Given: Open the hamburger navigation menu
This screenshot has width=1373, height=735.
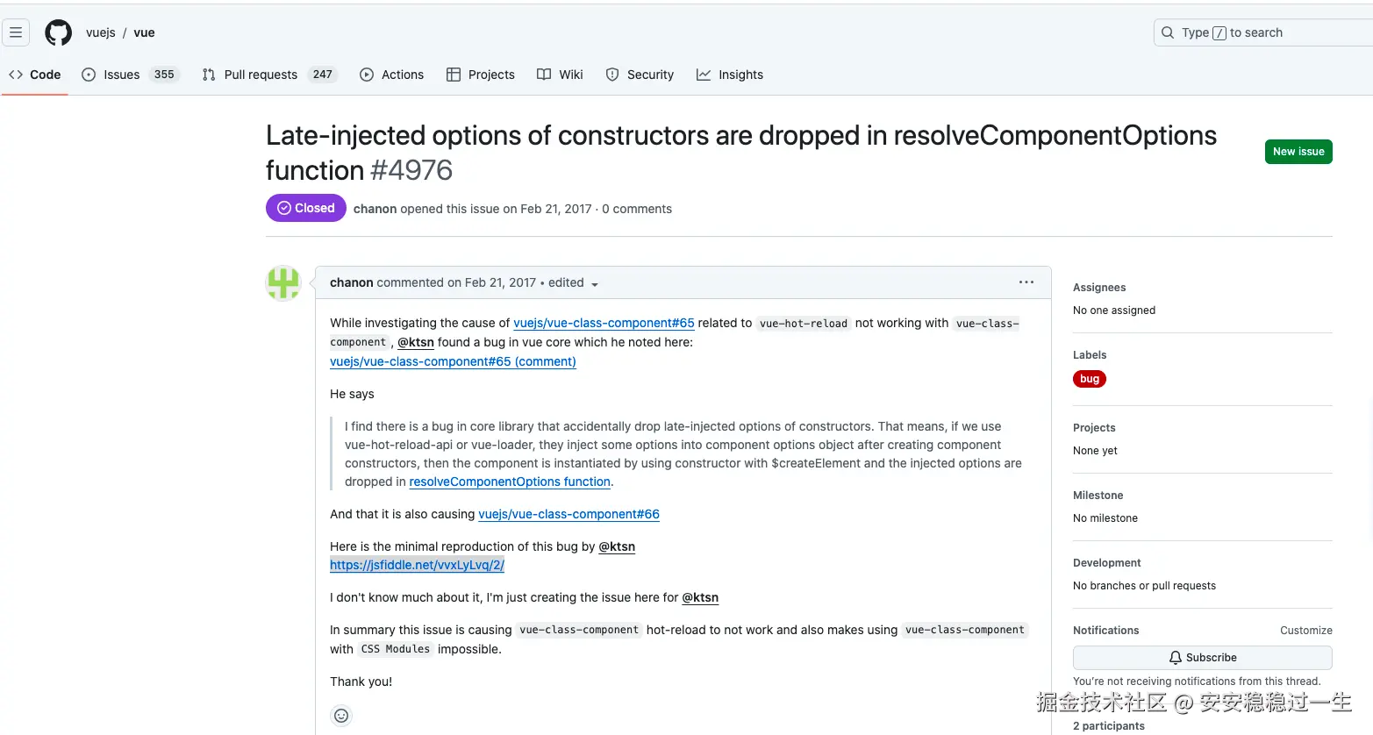Looking at the screenshot, I should pyautogui.click(x=16, y=32).
